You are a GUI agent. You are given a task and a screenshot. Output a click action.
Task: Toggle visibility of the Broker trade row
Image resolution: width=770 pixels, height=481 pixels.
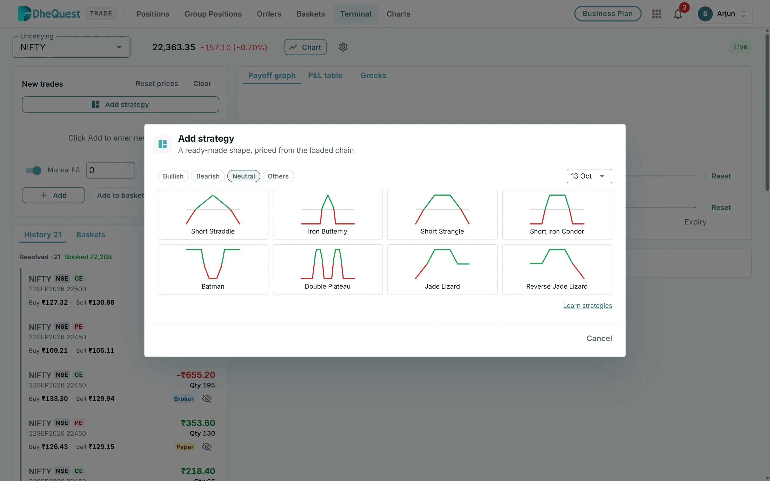point(207,399)
